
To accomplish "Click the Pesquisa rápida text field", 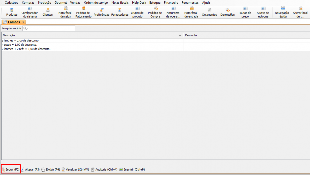I will click(52, 28).
